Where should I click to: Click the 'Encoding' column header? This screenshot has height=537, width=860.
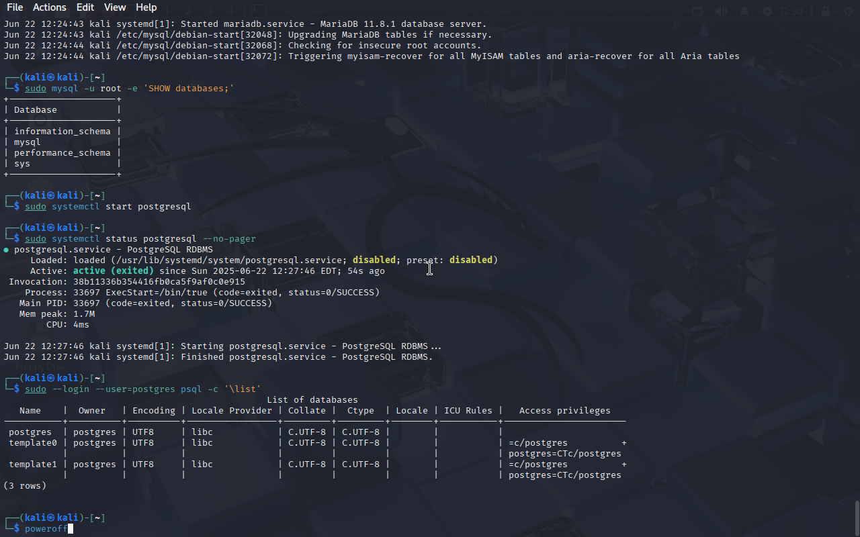pyautogui.click(x=154, y=411)
